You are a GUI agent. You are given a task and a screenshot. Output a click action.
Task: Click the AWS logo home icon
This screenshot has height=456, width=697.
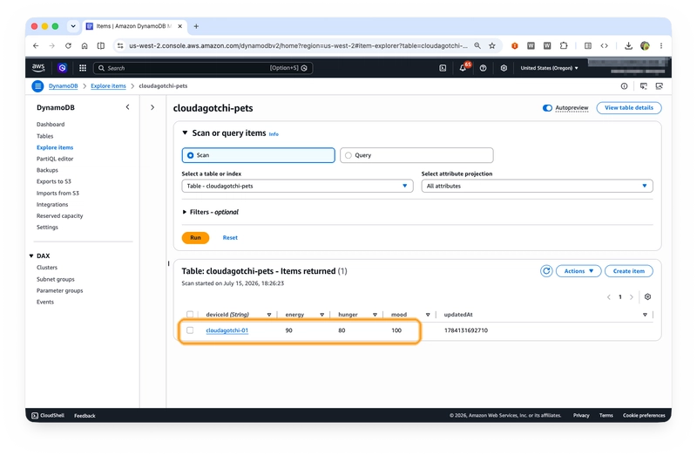(38, 68)
